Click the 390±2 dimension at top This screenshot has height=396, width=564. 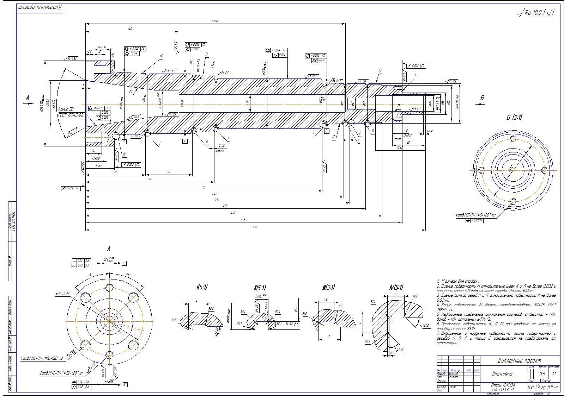(215, 21)
